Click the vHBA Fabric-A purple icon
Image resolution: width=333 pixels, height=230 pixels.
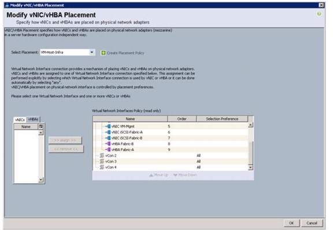pyautogui.click(x=109, y=149)
